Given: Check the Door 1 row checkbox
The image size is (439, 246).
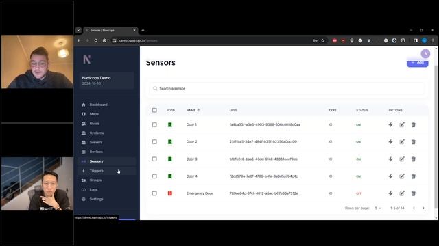Looking at the screenshot, I should tap(154, 124).
